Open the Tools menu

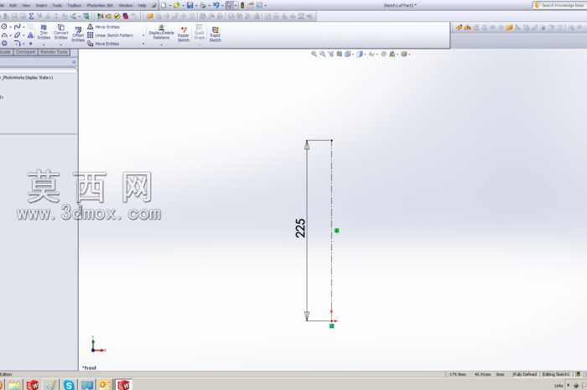[x=57, y=5]
